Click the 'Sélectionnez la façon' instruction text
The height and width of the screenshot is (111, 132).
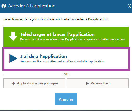coord(56,19)
